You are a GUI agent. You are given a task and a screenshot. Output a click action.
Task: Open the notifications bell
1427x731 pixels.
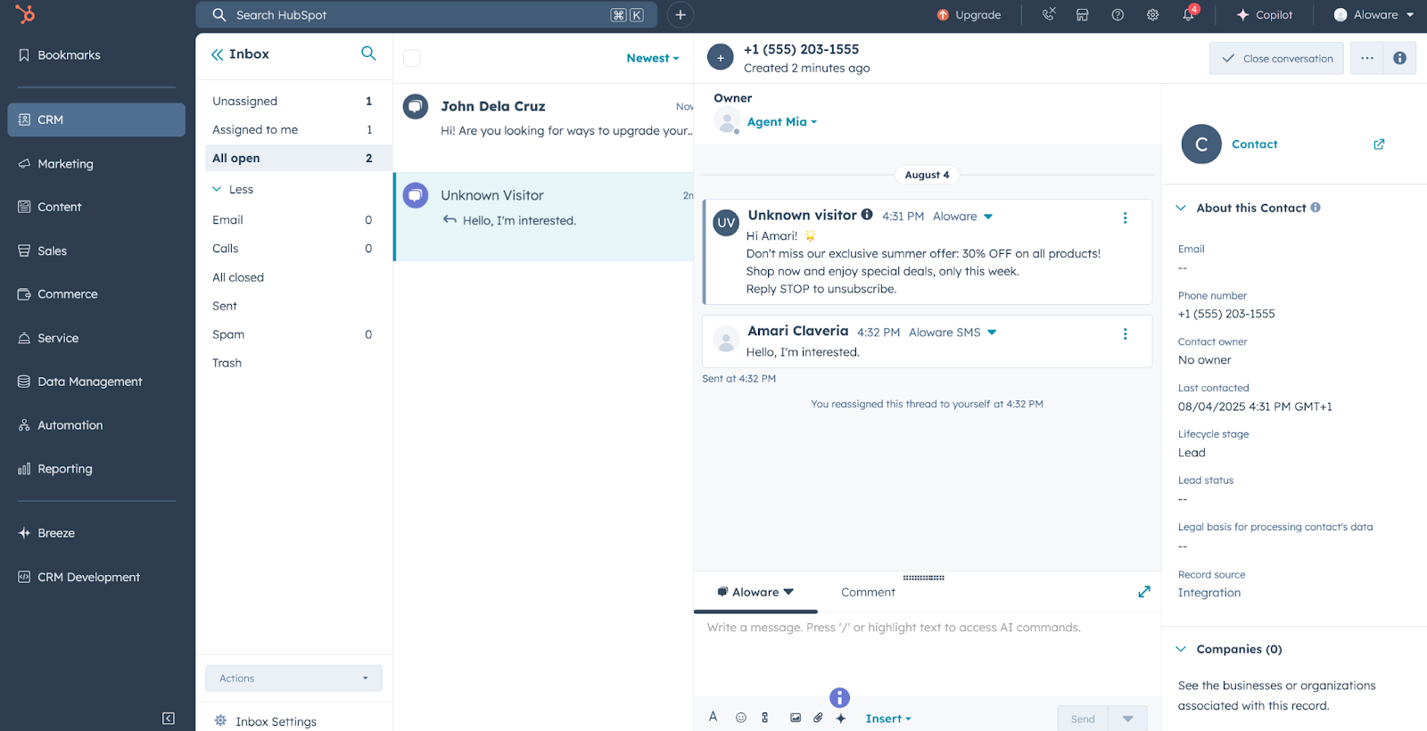click(1189, 14)
